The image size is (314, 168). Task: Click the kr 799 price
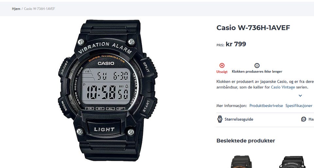[x=236, y=44]
